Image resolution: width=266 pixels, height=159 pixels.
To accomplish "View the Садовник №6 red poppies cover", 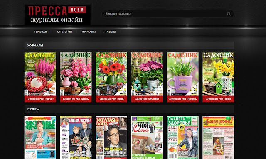I will [x=111, y=74].
